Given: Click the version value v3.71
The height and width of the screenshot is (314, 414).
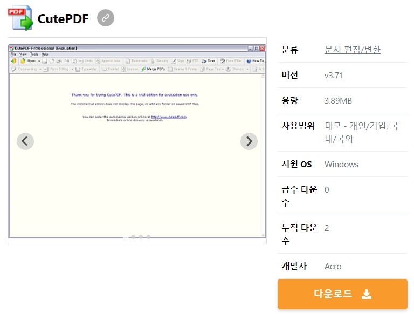Looking at the screenshot, I should [x=334, y=76].
